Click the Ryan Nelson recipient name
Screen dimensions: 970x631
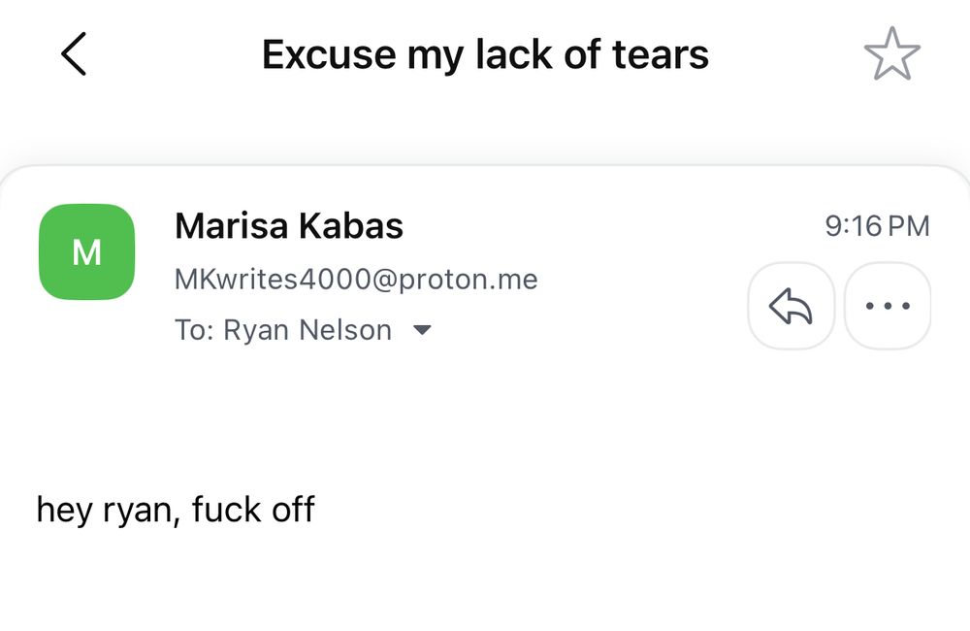coord(307,330)
